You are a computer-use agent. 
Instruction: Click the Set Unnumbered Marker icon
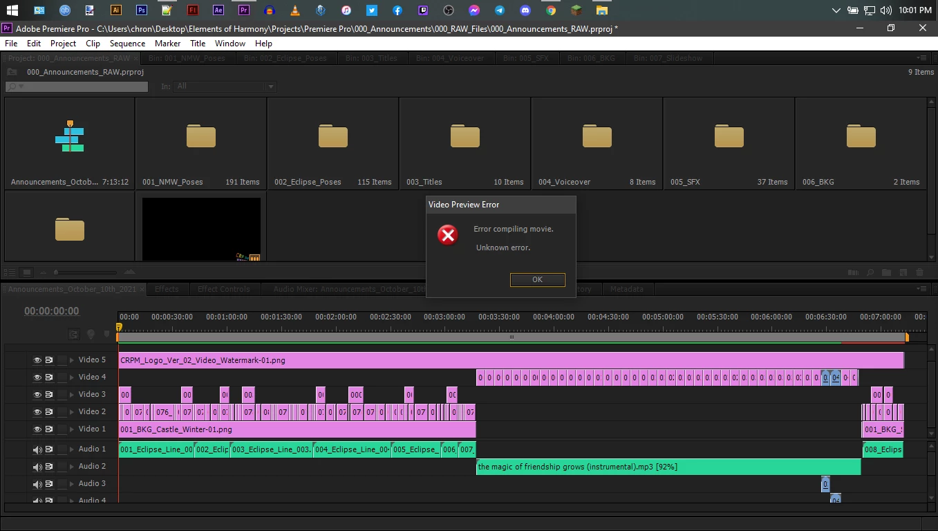coord(106,334)
